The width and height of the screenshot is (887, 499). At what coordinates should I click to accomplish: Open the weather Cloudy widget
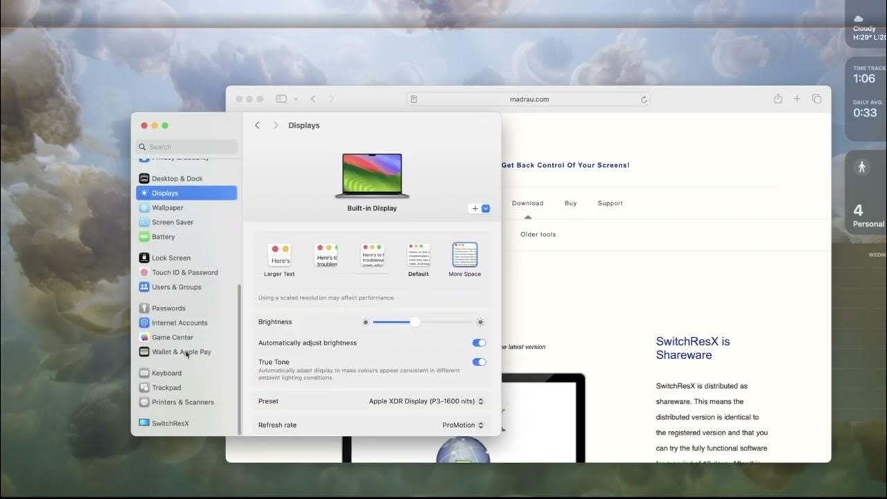(866, 24)
